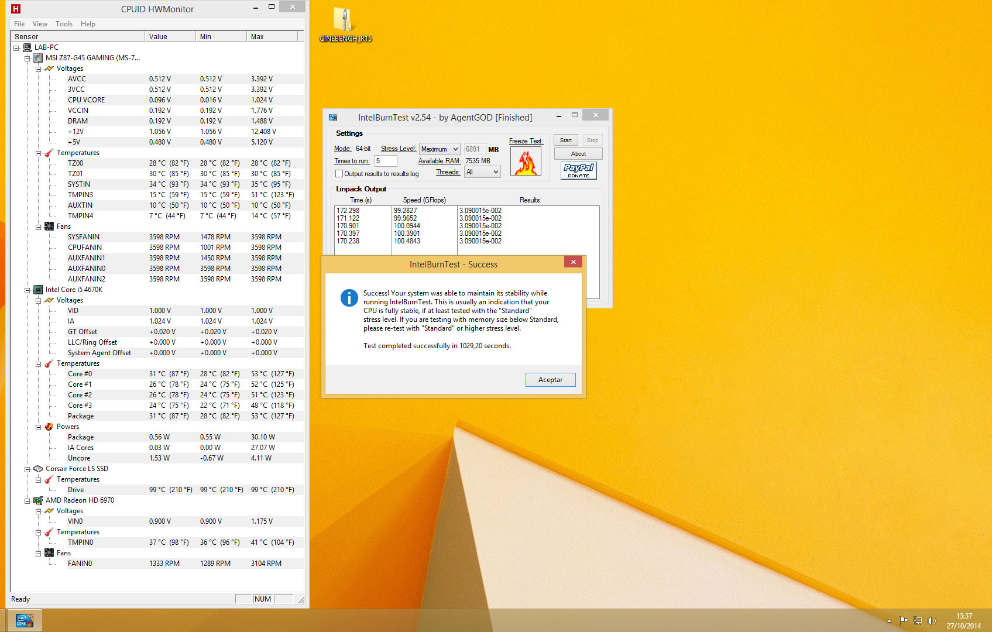Click the Radeon Fans icon in tree
This screenshot has width=992, height=632.
pos(49,553)
